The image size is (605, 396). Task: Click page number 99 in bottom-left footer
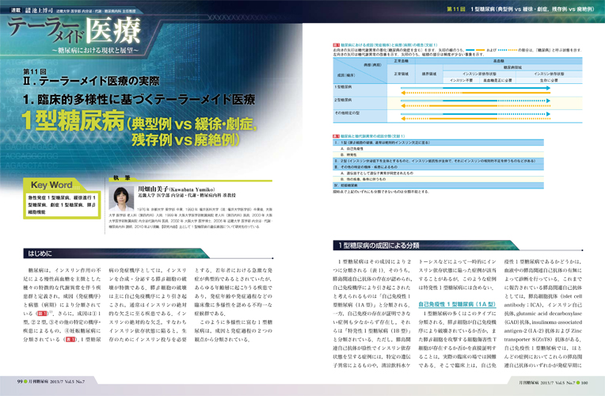19,381
